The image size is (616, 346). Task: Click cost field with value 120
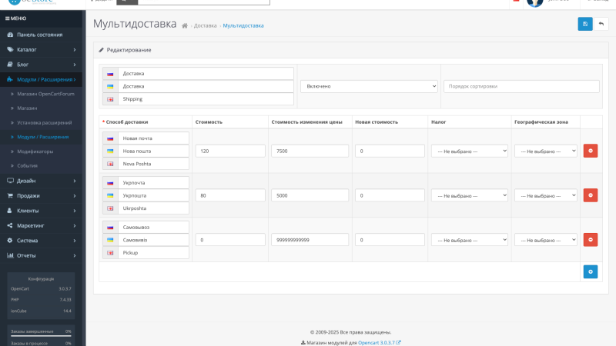(x=230, y=151)
